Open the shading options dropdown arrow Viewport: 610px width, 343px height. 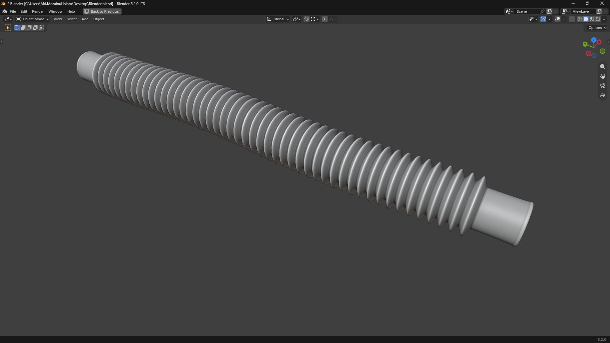point(604,19)
